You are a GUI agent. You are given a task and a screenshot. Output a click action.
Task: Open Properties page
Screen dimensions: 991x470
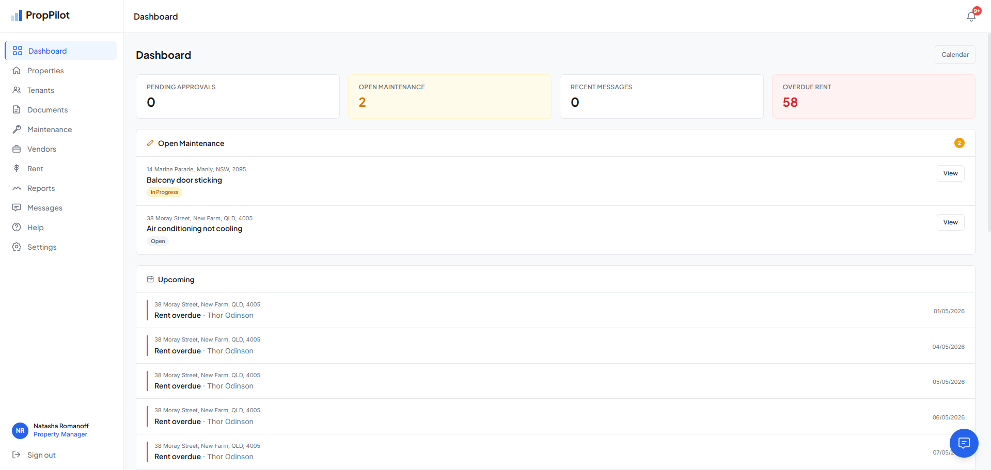point(61,70)
